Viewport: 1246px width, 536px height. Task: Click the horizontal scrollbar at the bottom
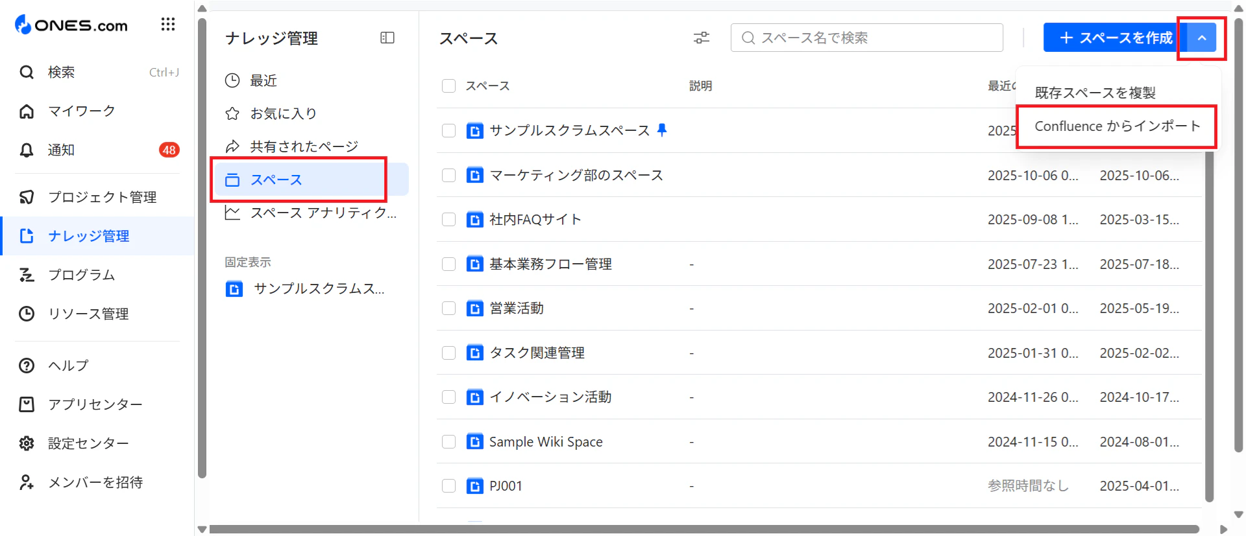click(x=703, y=530)
